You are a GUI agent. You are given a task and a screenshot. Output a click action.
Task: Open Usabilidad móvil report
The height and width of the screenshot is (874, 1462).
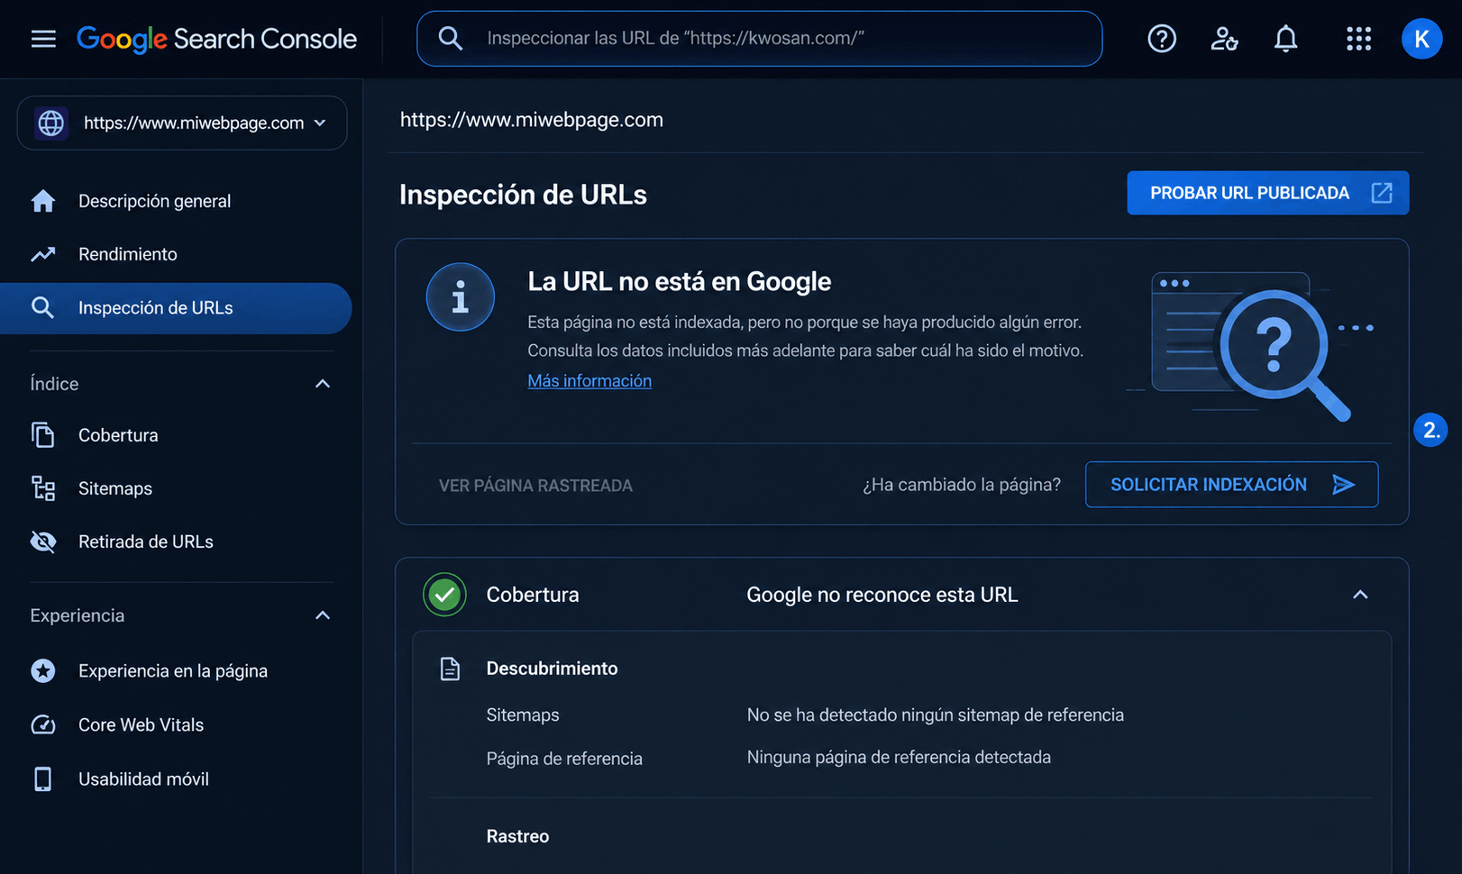coord(143,779)
